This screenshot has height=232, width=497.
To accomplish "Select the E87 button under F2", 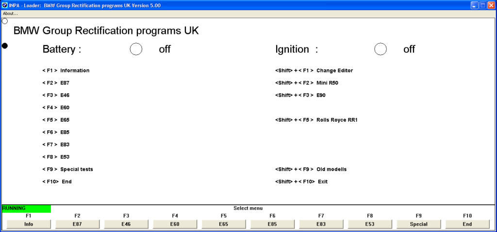I will click(x=78, y=224).
